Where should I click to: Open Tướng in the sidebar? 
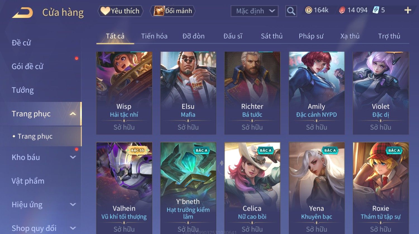point(23,90)
